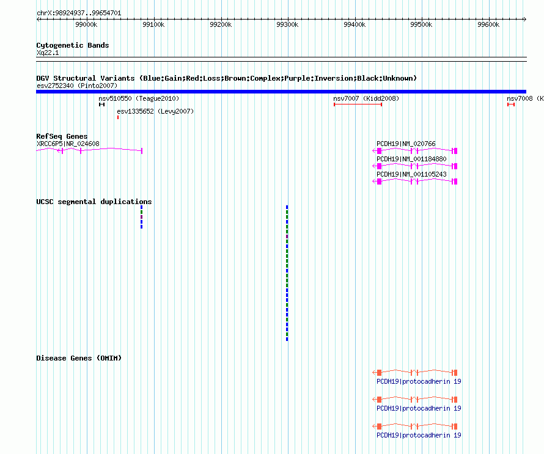Click the 99500k ruler label

[x=421, y=24]
